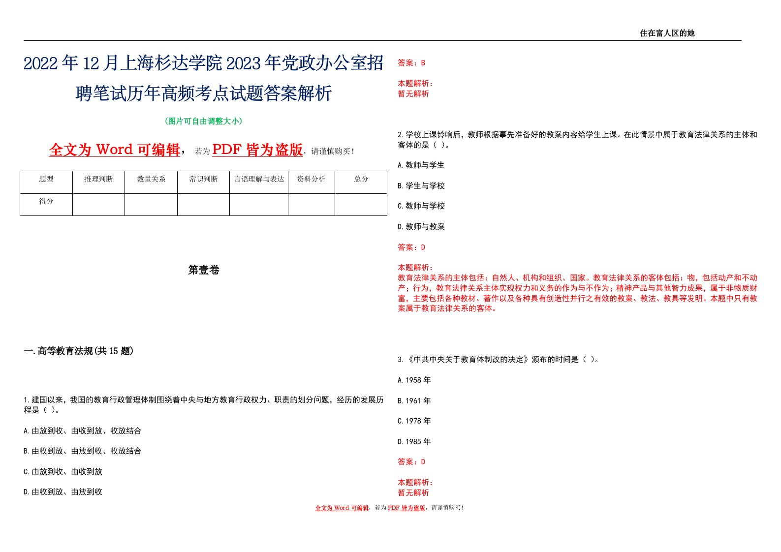Click footer link 全文为 Word 可编辑
This screenshot has width=781, height=552.
[x=342, y=508]
